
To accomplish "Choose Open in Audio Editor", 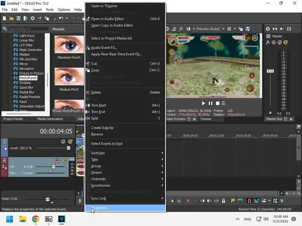I will click(x=125, y=19).
